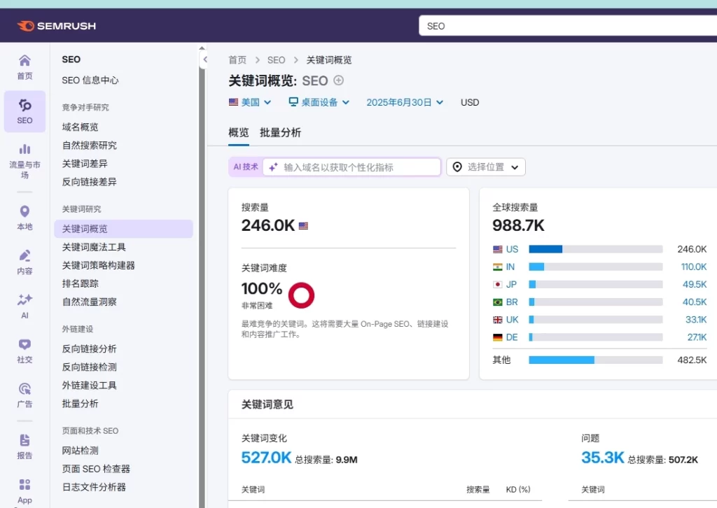This screenshot has height=508, width=717.
Task: Open SEO 信息中心 in the sidebar
Action: coord(90,80)
